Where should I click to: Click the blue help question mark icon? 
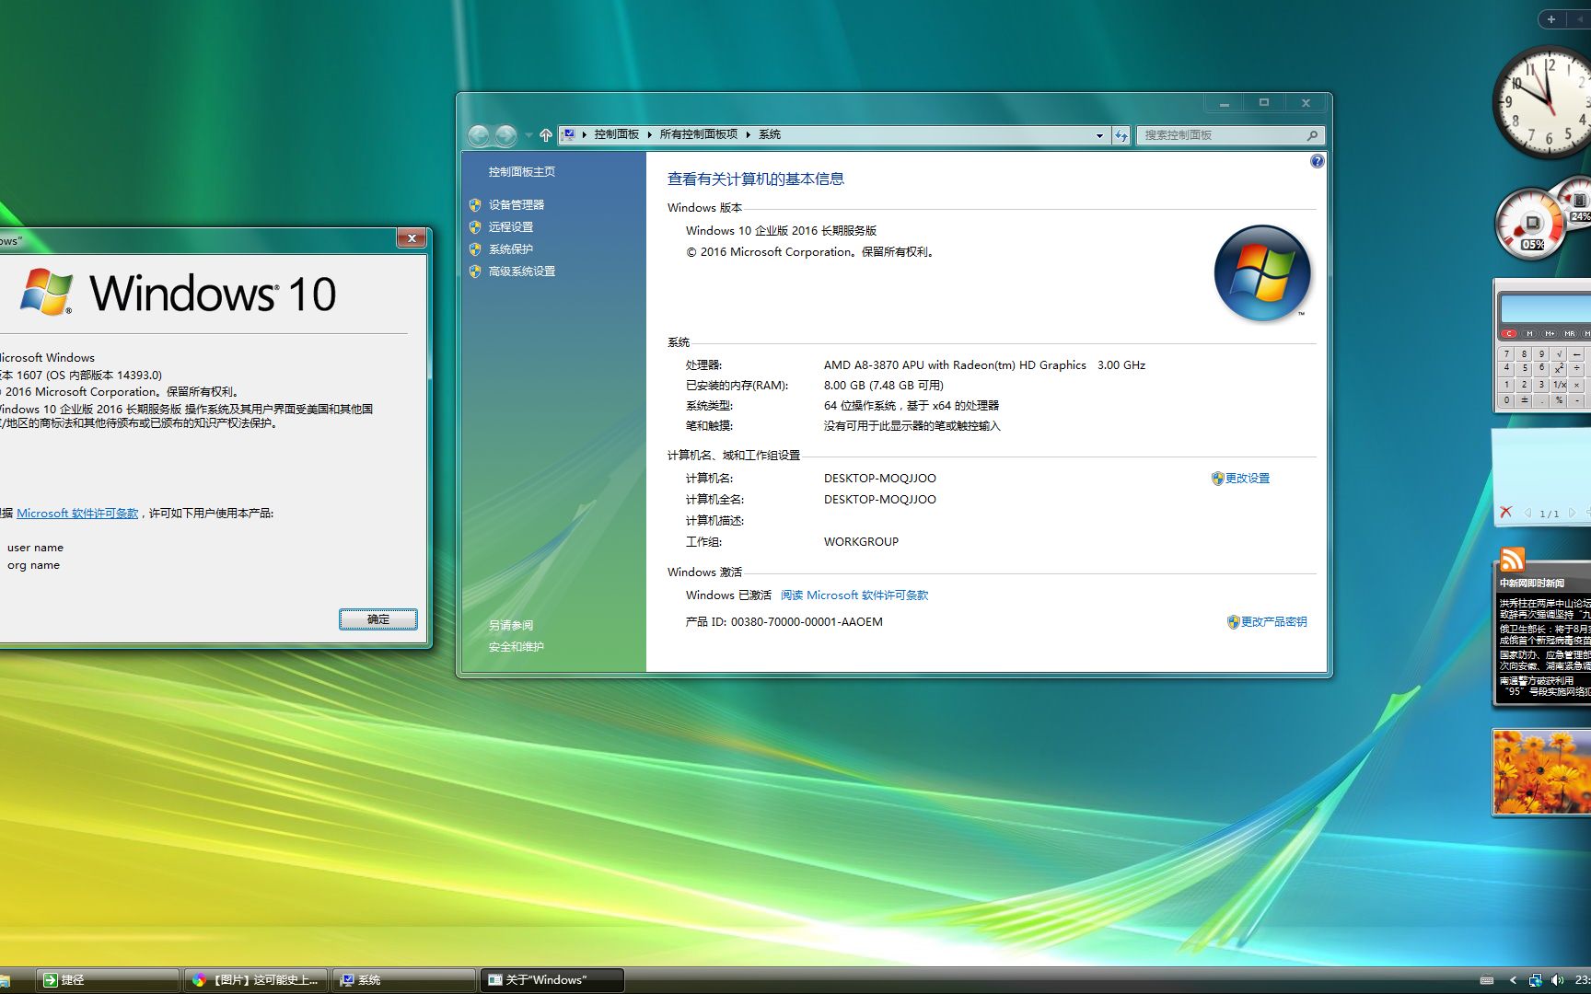(x=1317, y=160)
